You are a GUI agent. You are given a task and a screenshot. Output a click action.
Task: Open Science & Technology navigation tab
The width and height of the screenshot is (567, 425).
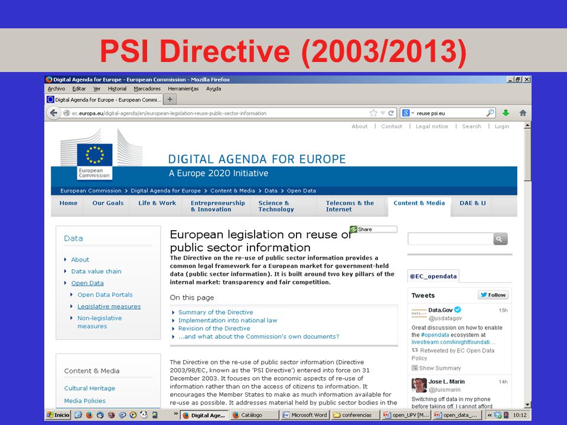tap(276, 206)
